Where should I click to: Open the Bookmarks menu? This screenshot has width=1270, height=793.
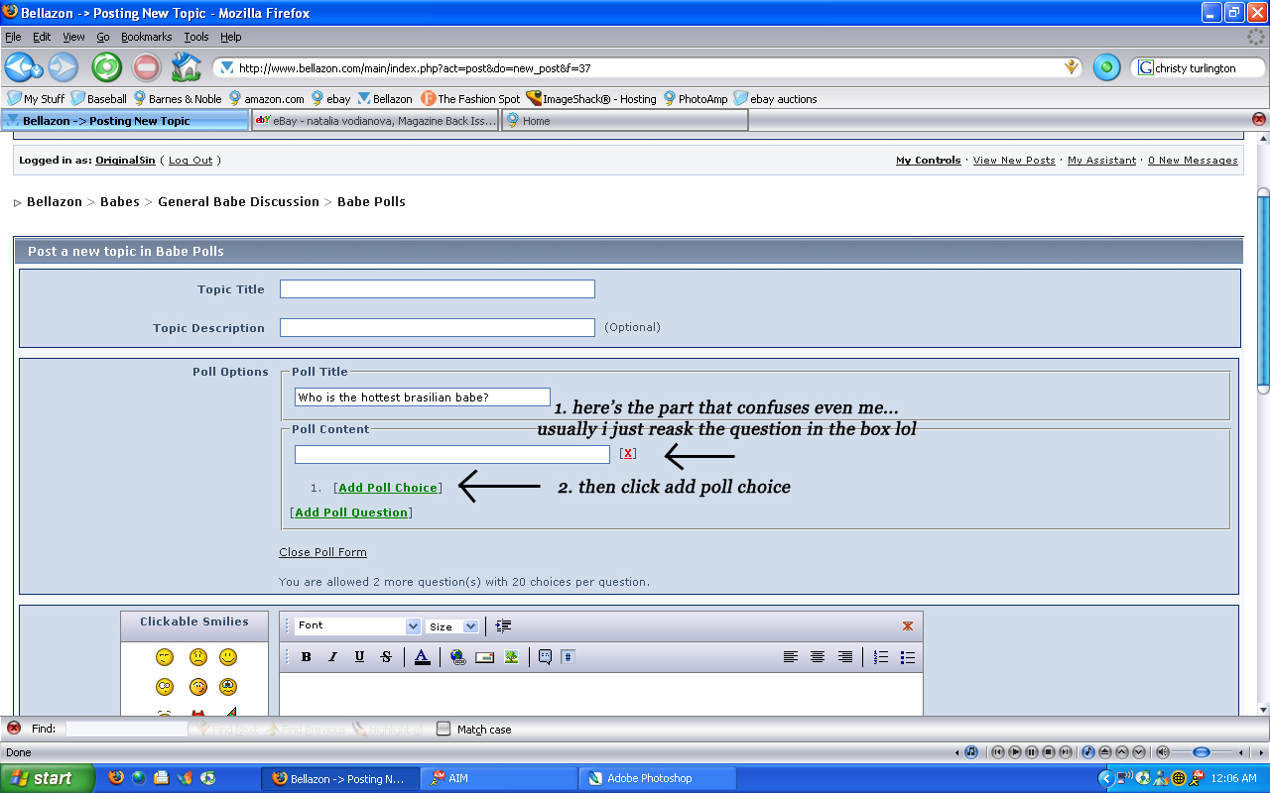[146, 37]
